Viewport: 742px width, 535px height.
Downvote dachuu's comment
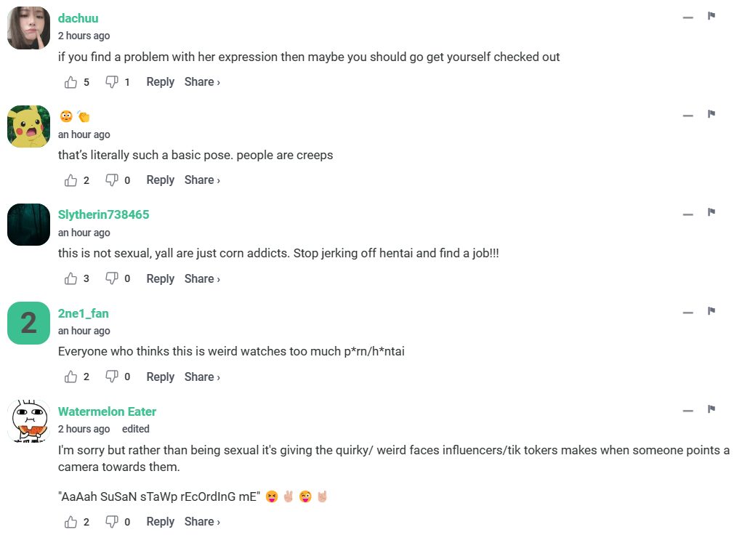tap(112, 82)
